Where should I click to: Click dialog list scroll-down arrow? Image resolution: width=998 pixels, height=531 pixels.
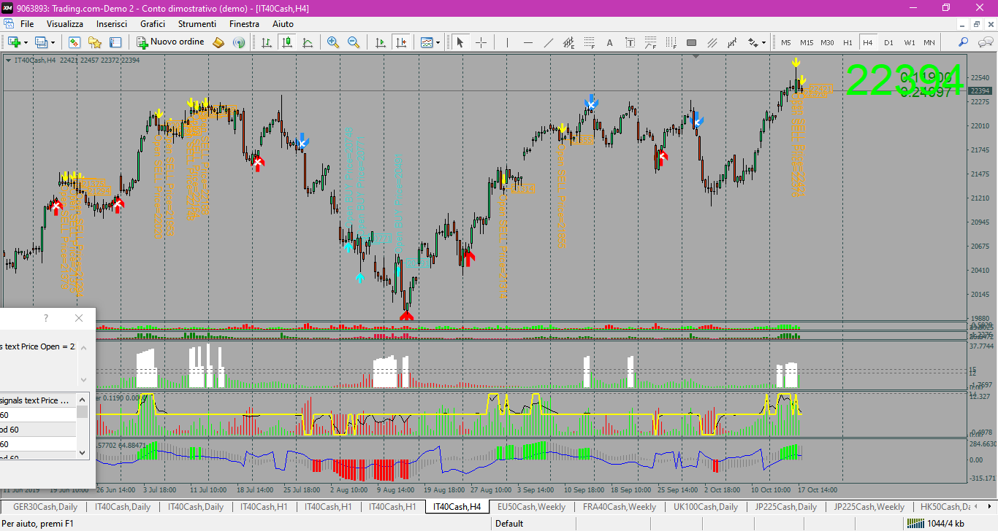(x=83, y=452)
